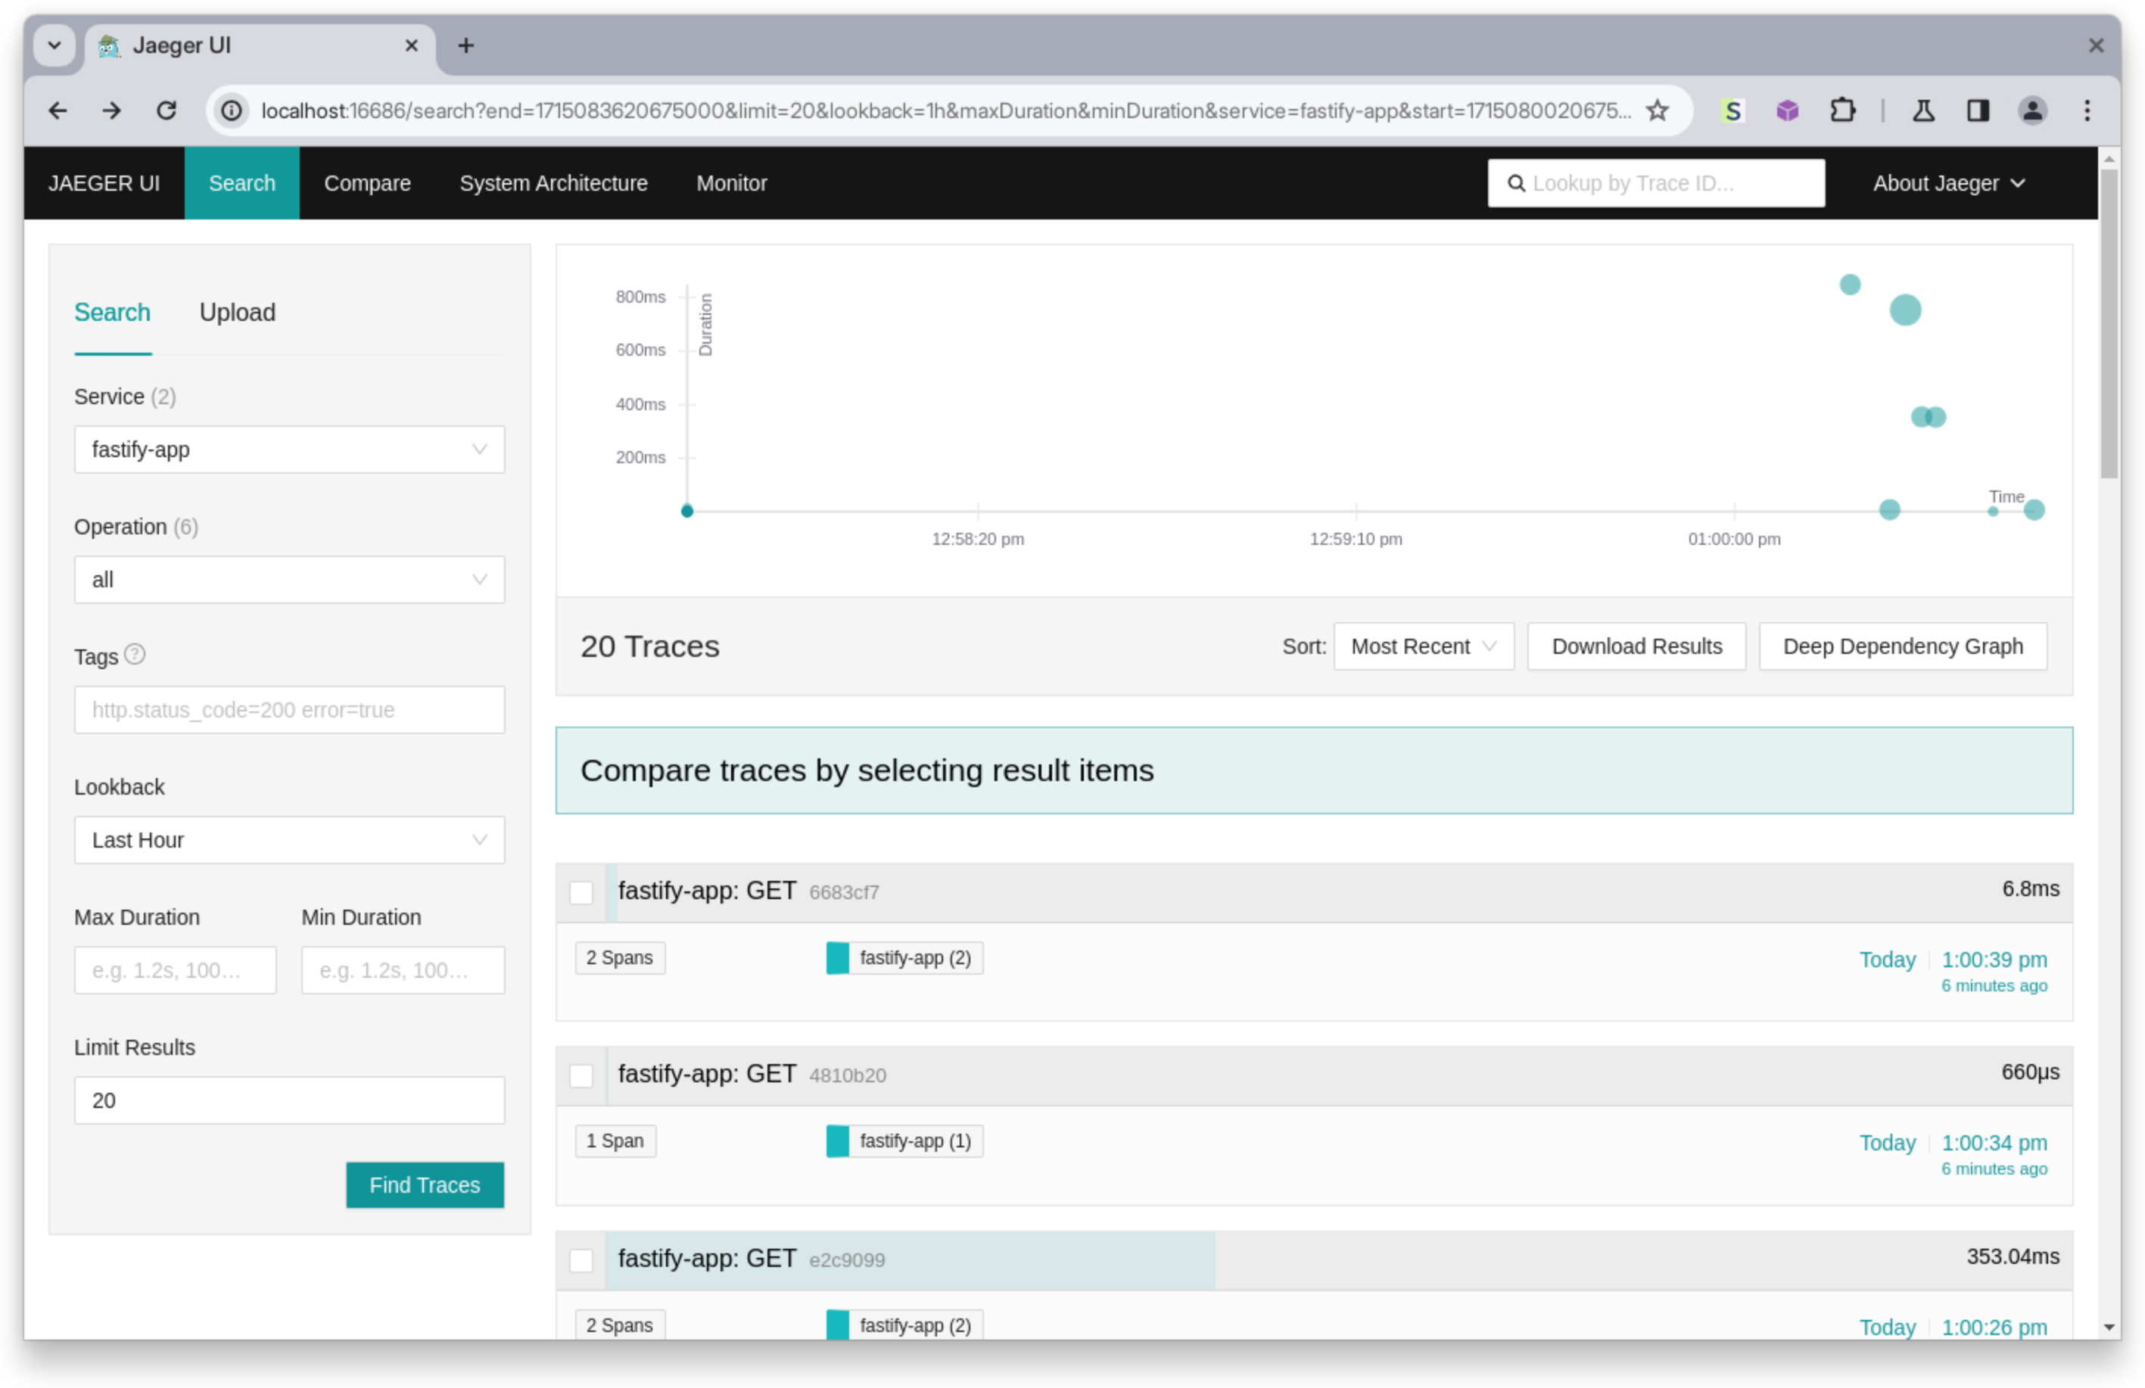
Task: Open the Monitor nav tab
Action: [731, 183]
